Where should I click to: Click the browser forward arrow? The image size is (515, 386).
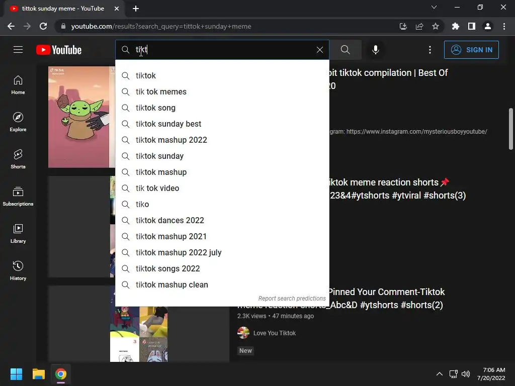click(27, 26)
